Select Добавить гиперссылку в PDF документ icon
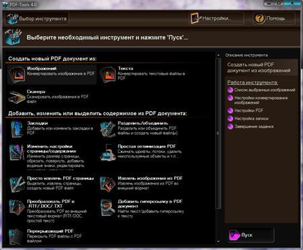 click(108, 208)
